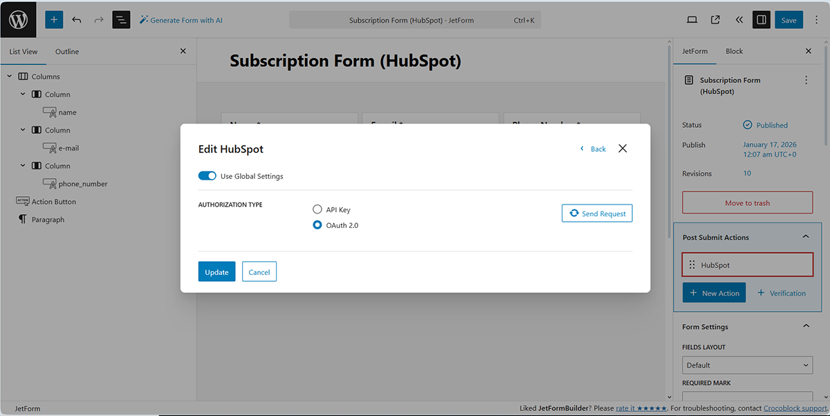Click the New Action button
Viewport: 830px width, 416px height.
pyautogui.click(x=714, y=293)
